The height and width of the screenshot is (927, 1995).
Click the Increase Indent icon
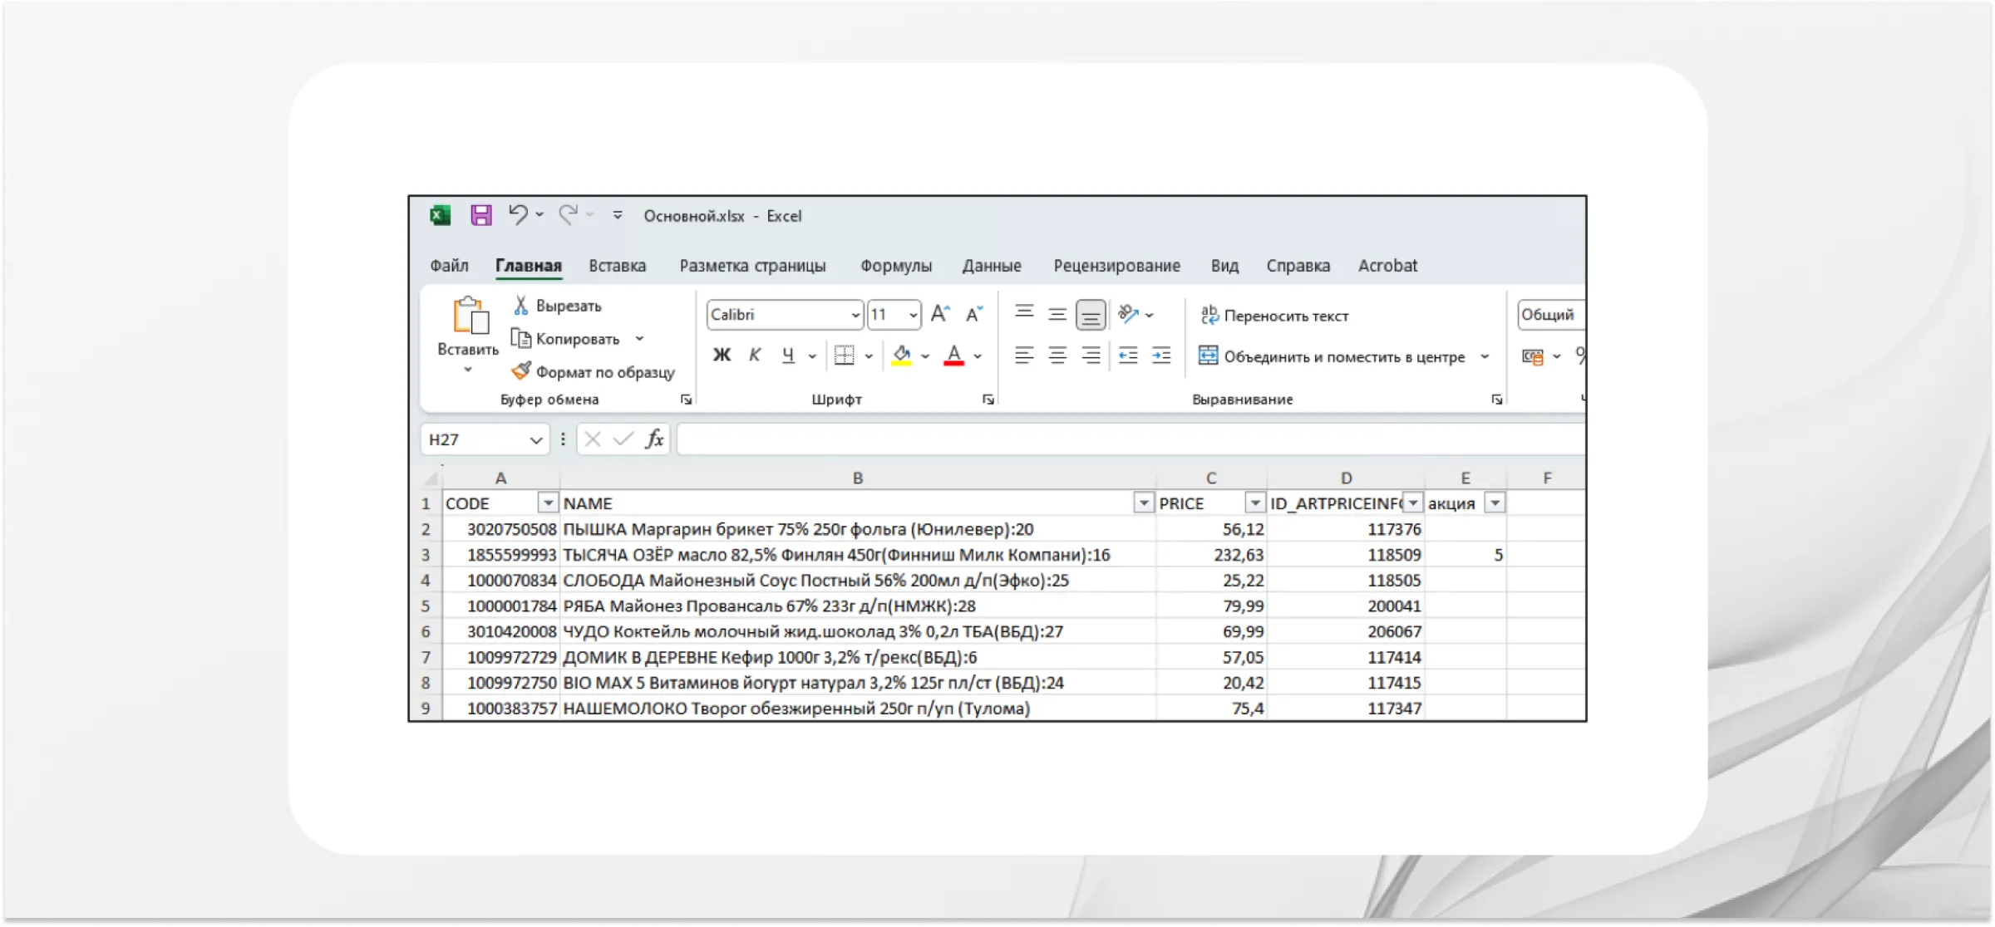coord(1161,356)
